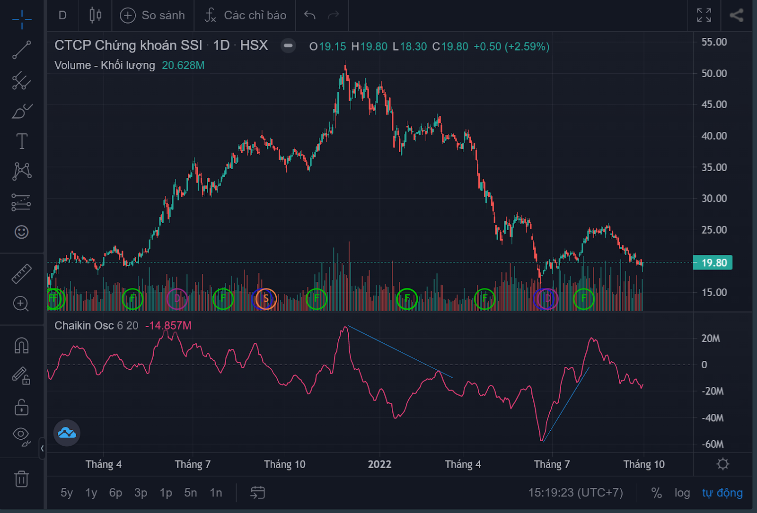Activate the zoom-in magnifier tool
Screen dimensions: 757x513
(22, 304)
